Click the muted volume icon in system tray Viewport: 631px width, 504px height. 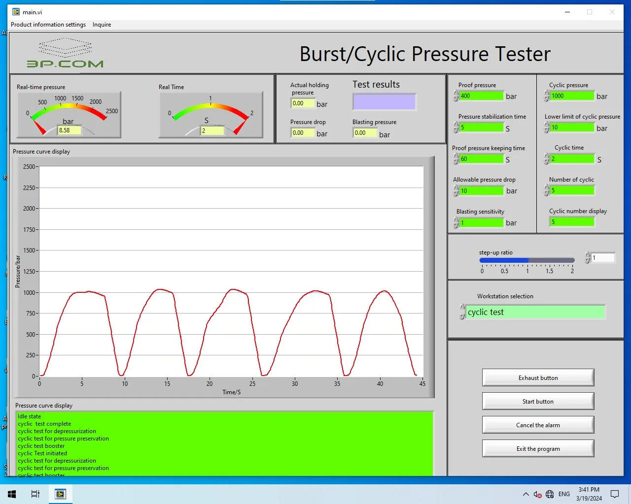pyautogui.click(x=538, y=494)
